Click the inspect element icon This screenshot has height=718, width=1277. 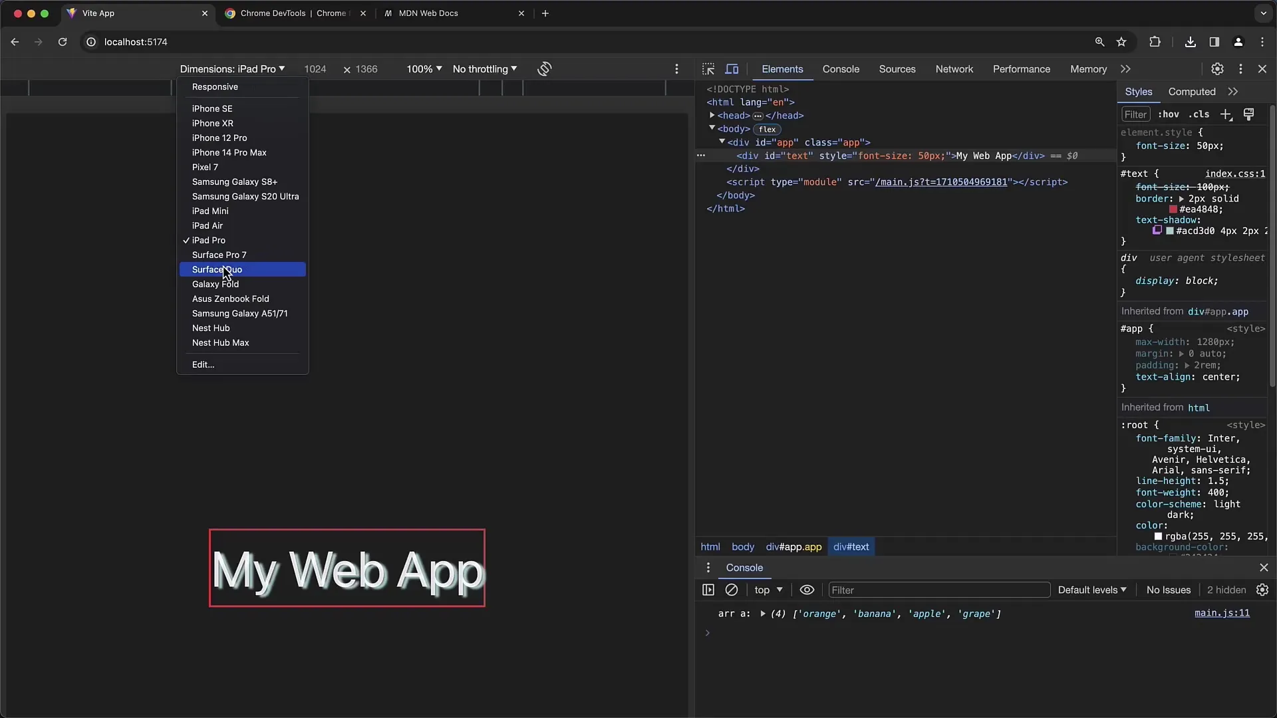pos(708,68)
